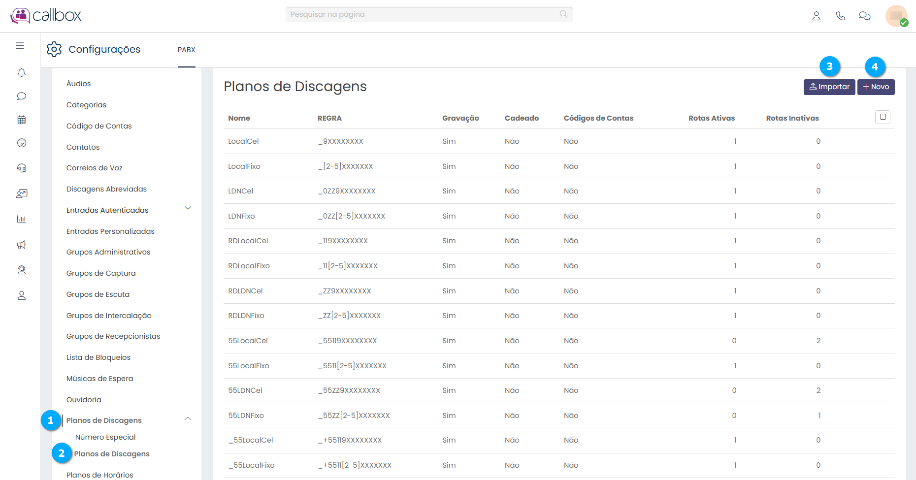The width and height of the screenshot is (916, 480).
Task: Toggle the select-all checkbox in table header
Action: point(883,117)
